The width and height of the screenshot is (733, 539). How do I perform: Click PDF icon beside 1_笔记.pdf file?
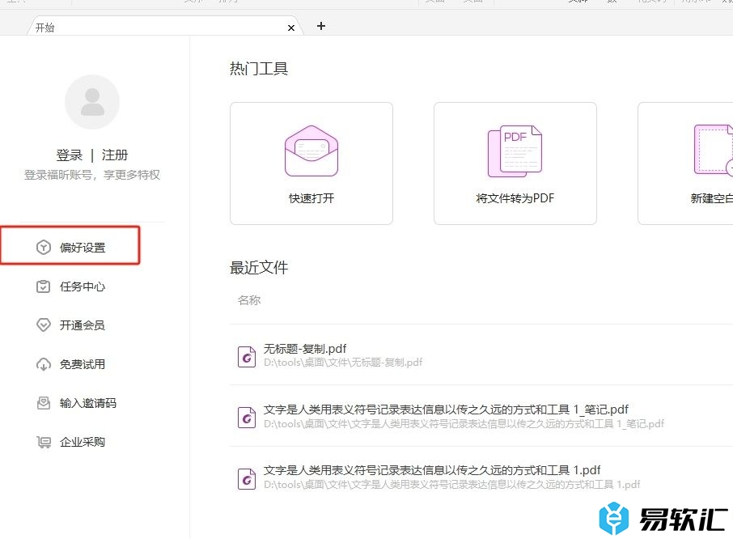(x=247, y=418)
